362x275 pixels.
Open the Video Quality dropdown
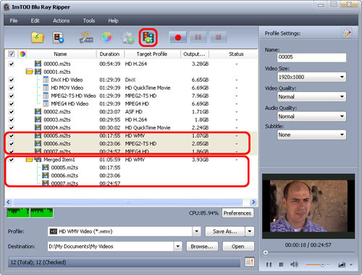311,97
